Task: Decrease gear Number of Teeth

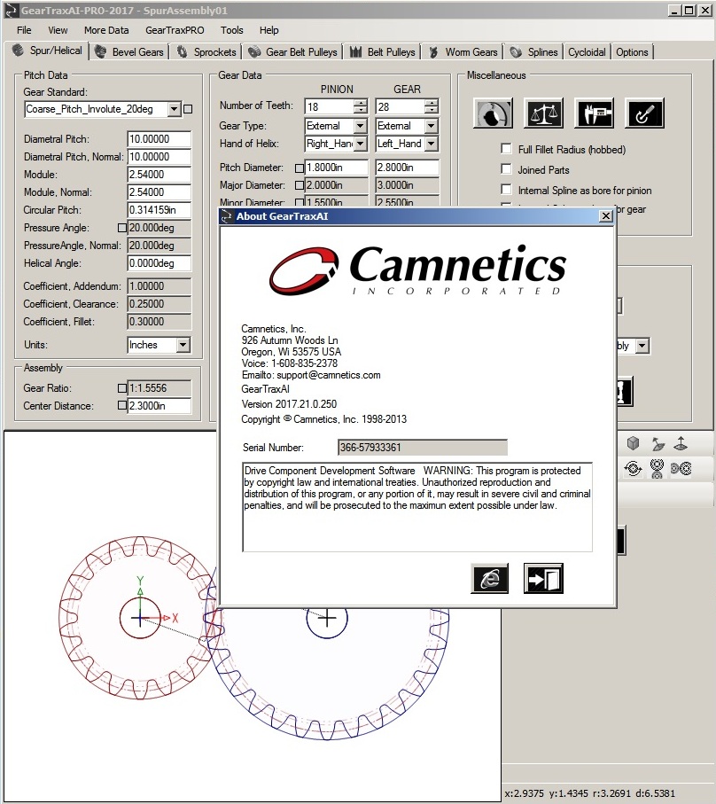Action: [432, 110]
